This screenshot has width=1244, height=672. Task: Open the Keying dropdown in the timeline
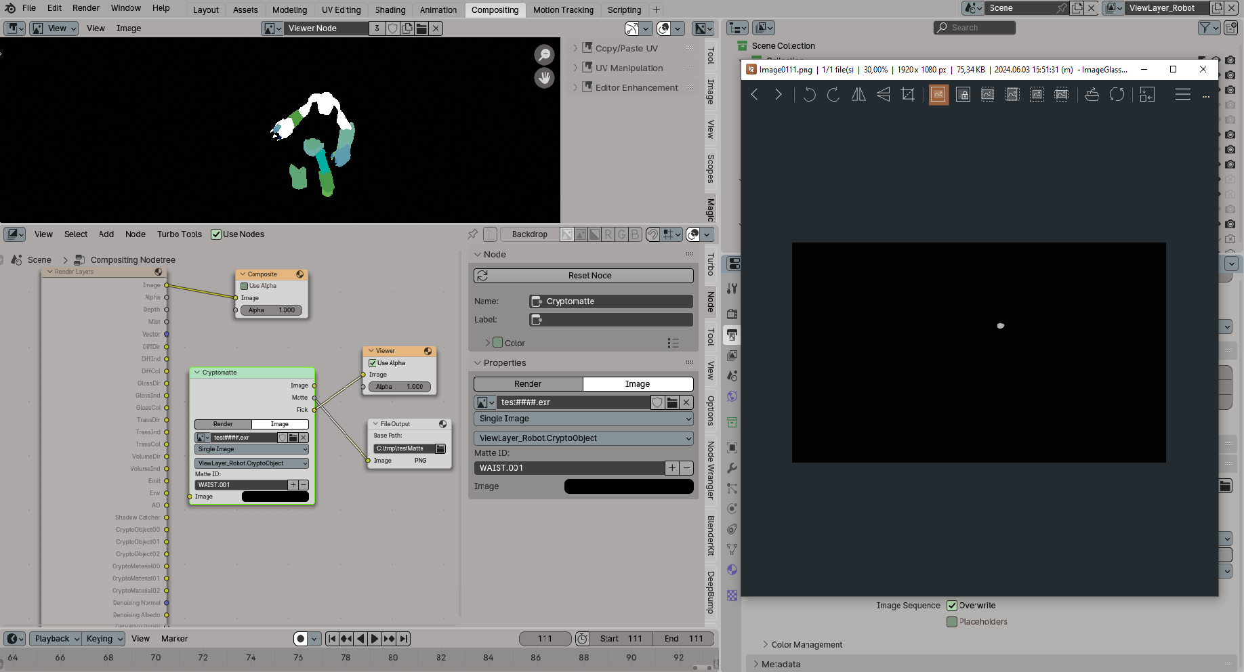(104, 639)
